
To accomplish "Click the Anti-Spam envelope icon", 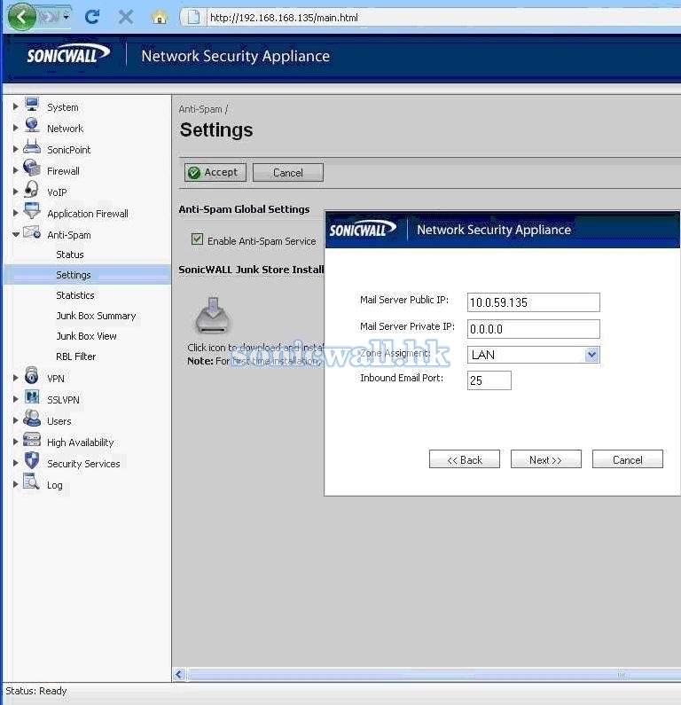I will coord(32,232).
